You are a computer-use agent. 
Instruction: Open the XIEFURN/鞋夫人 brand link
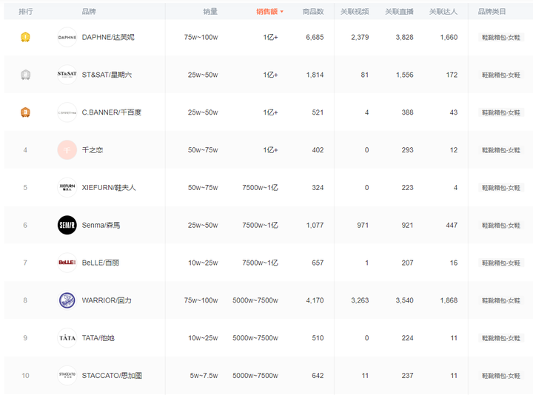click(109, 187)
